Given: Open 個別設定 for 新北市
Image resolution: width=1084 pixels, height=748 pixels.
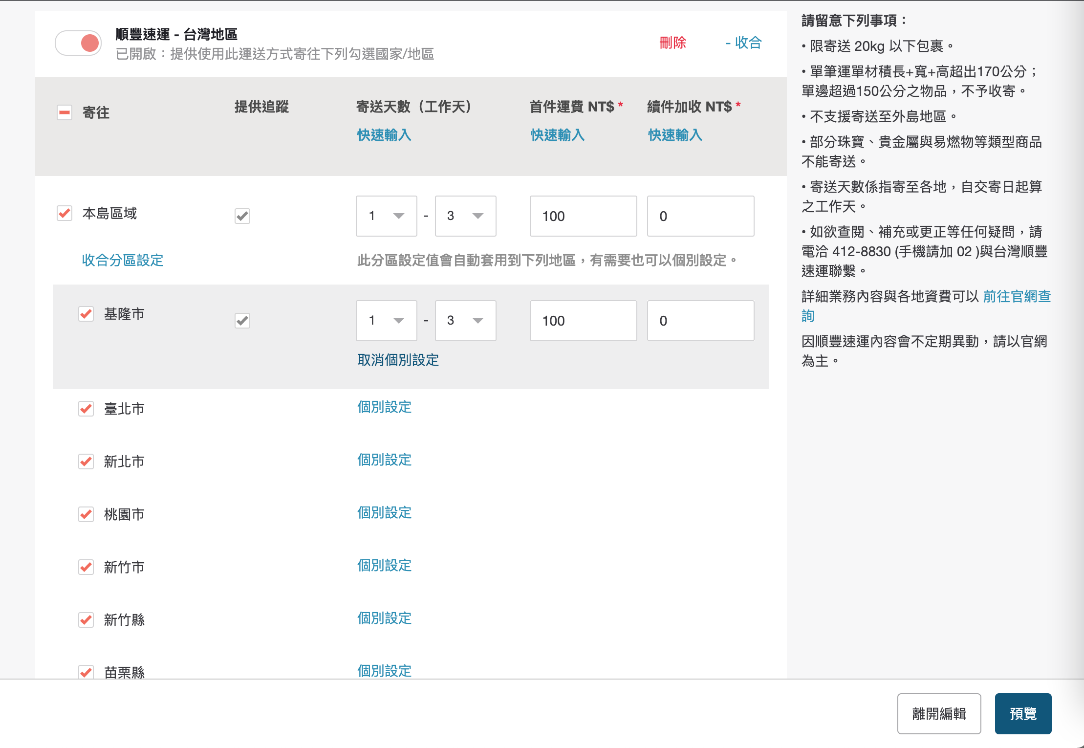Looking at the screenshot, I should (x=384, y=460).
